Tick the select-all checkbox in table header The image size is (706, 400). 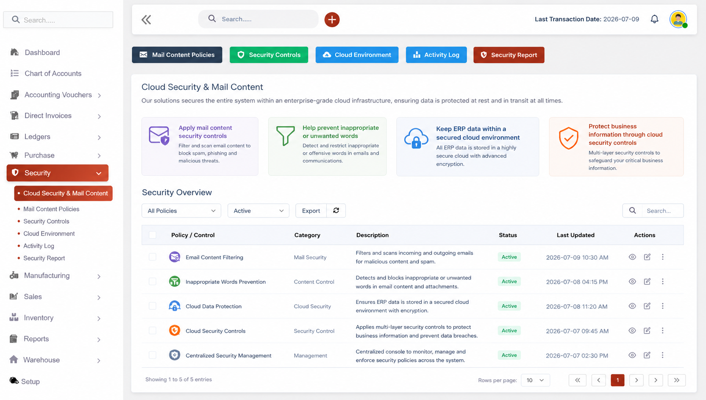tap(153, 235)
